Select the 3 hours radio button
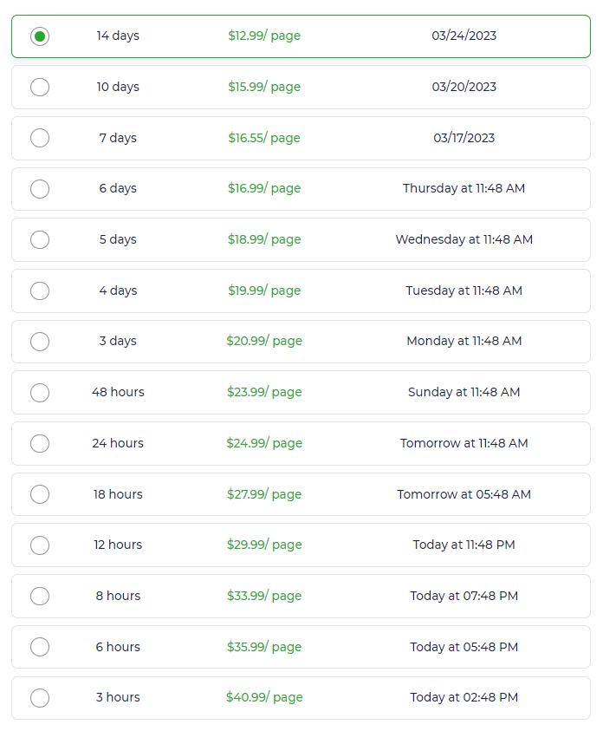Image resolution: width=603 pixels, height=731 pixels. [x=40, y=698]
